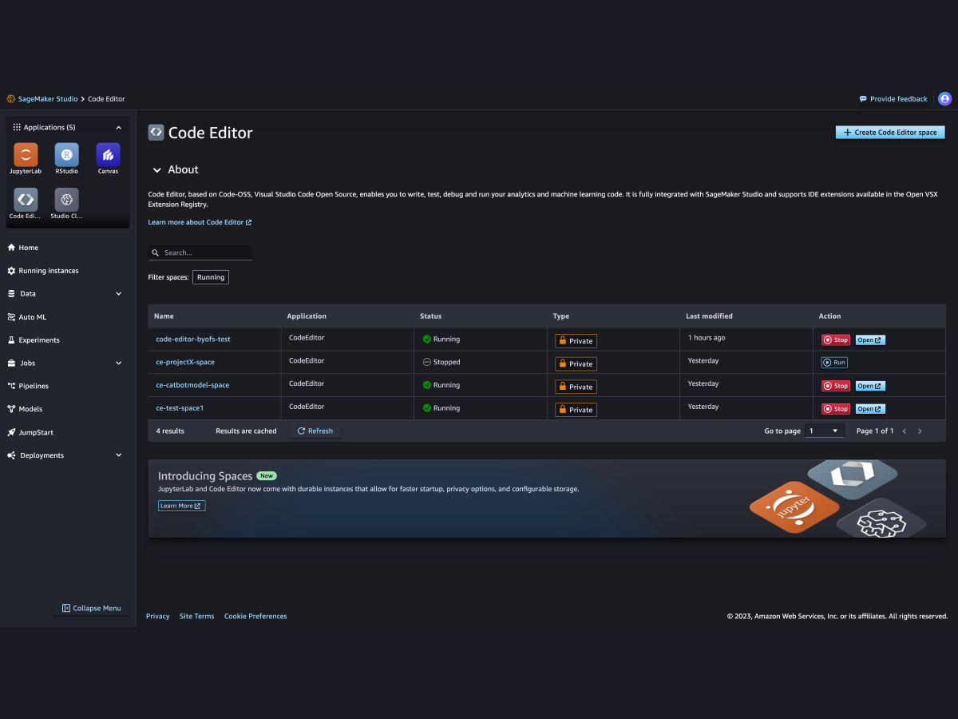Open the Learn more about Code Editor link
Image resolution: width=958 pixels, height=719 pixels.
[196, 222]
